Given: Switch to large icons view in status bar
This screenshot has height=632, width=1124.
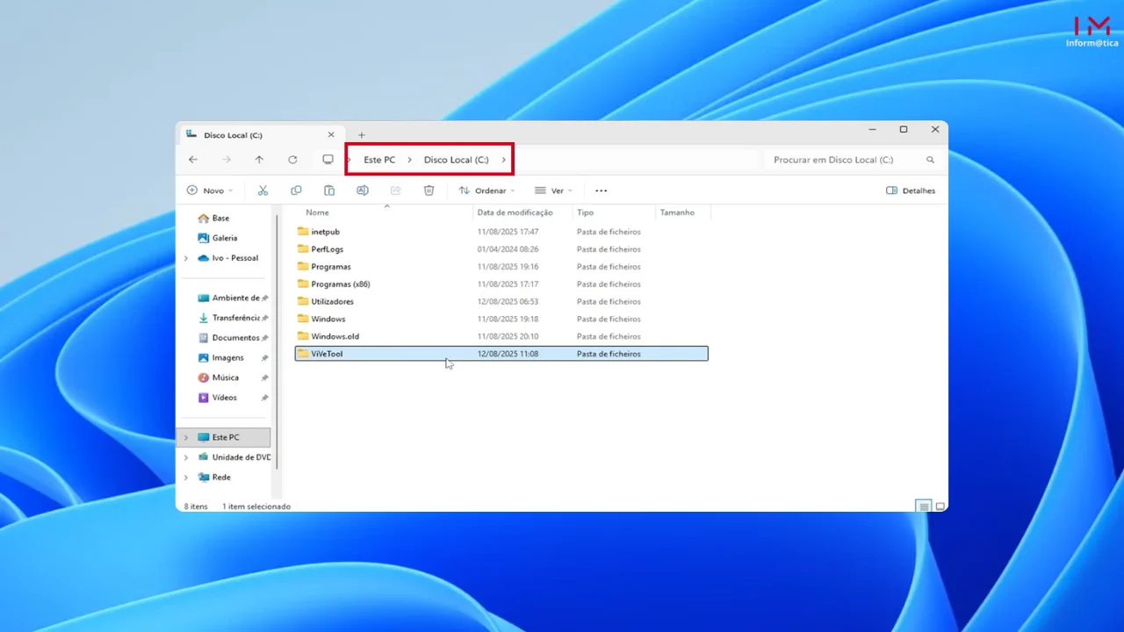Looking at the screenshot, I should (x=940, y=506).
